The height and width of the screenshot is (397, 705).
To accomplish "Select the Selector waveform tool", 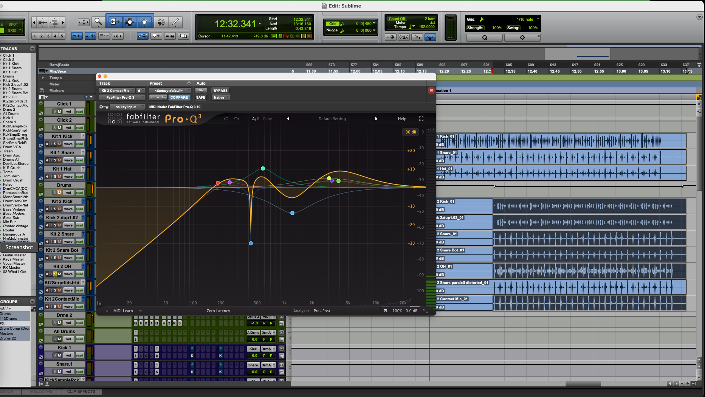I will 129,22.
